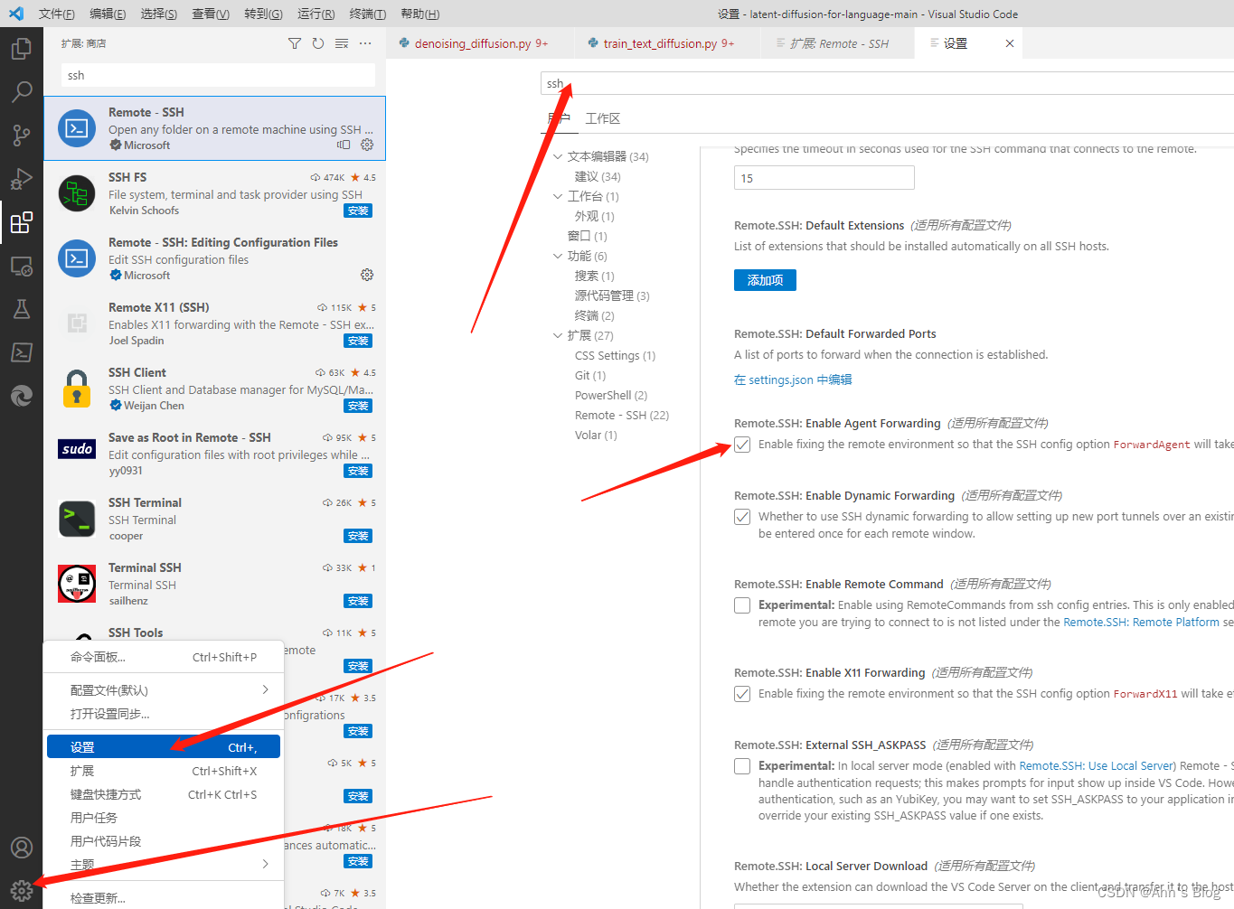
Task: Click the filter extensions funnel icon
Action: click(295, 43)
